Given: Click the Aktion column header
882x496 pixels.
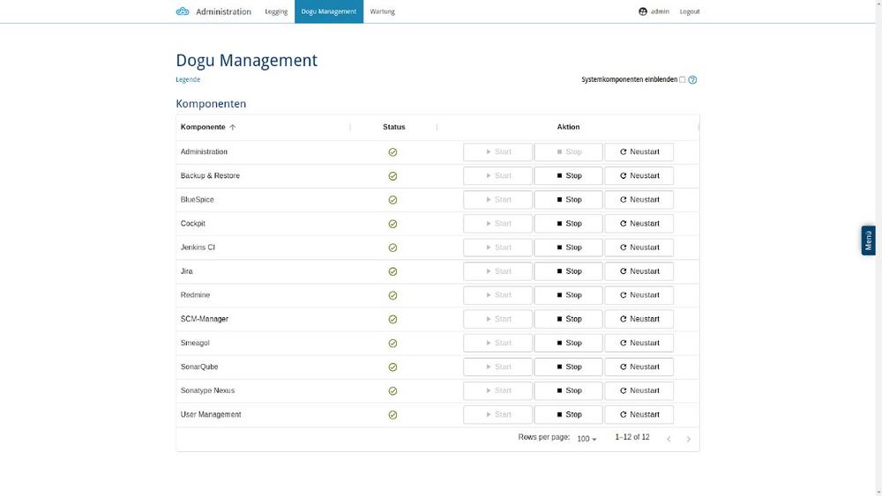Looking at the screenshot, I should click(568, 127).
